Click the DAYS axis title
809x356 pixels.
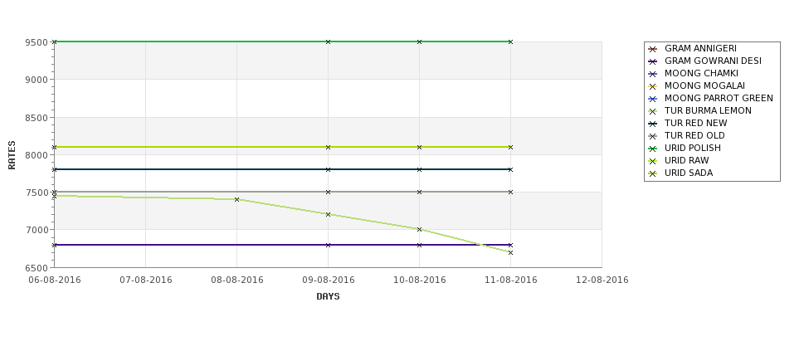coord(328,296)
